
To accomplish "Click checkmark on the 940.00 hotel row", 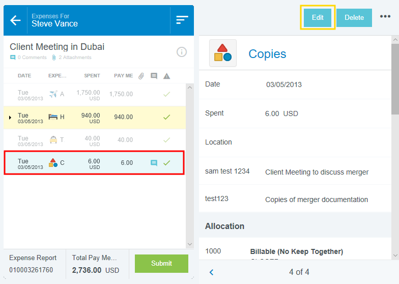I will point(166,117).
